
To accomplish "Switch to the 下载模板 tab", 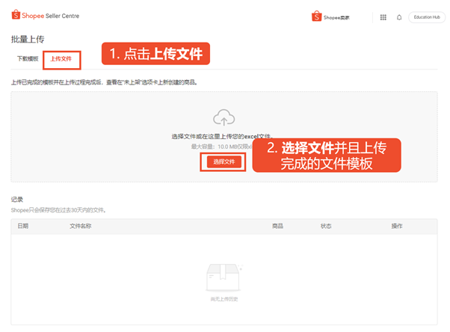I will coord(28,59).
